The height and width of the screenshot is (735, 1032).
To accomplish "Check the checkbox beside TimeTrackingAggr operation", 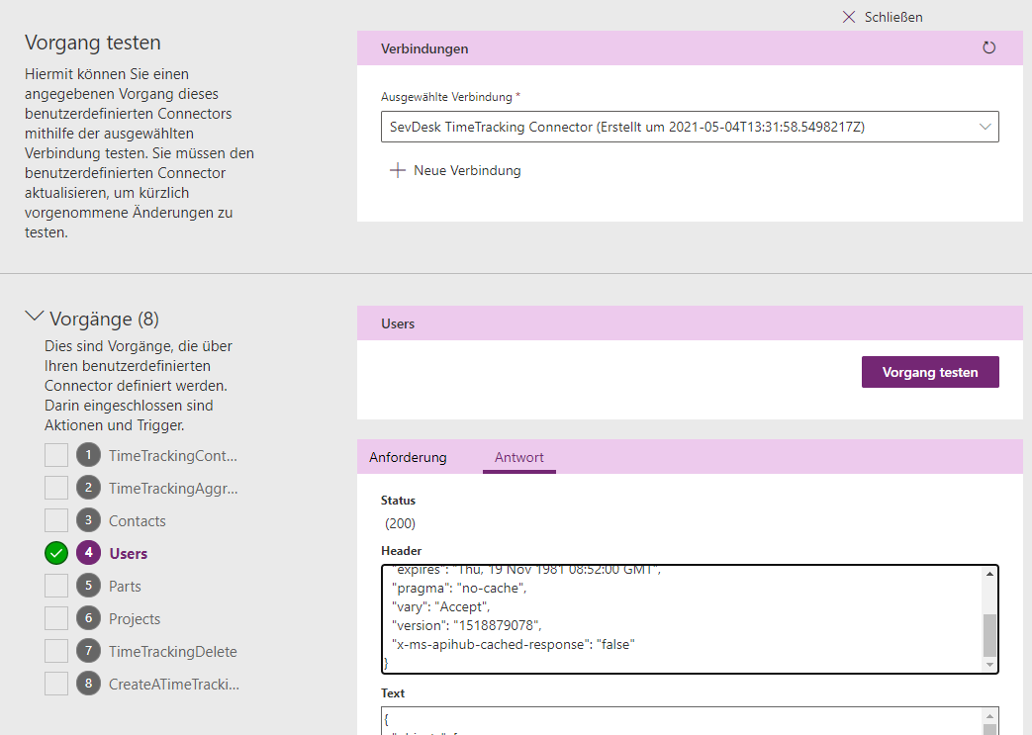I will coord(56,488).
